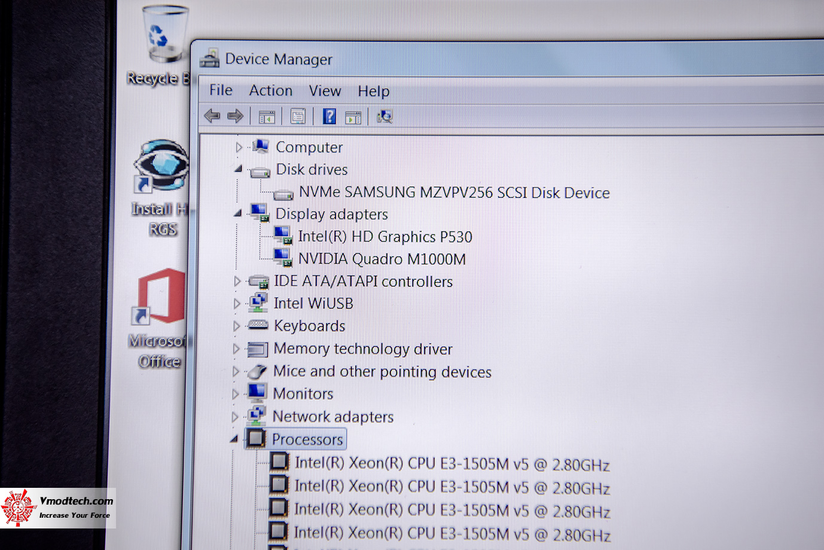
Task: Toggle the Show/Hide Console Tree toolbar icon
Action: pos(267,117)
